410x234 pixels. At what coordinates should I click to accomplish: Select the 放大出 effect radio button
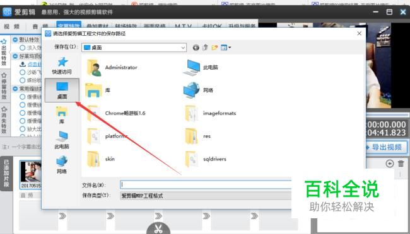[x=23, y=129]
